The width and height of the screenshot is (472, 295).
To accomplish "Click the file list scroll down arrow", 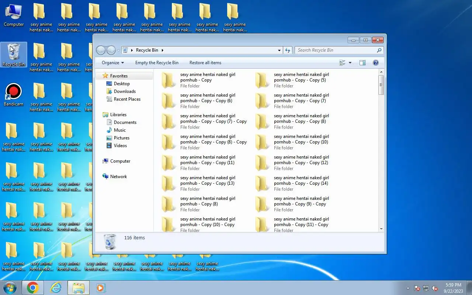I will (x=381, y=229).
